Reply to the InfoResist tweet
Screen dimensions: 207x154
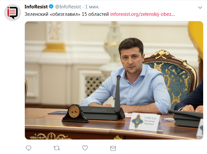[x=28, y=148]
